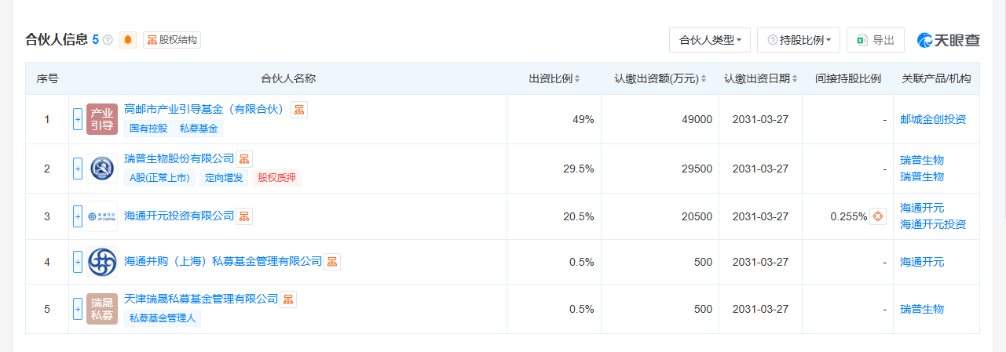Open related product 邮城金创投资
Screen dimensions: 1006x352
tap(933, 119)
